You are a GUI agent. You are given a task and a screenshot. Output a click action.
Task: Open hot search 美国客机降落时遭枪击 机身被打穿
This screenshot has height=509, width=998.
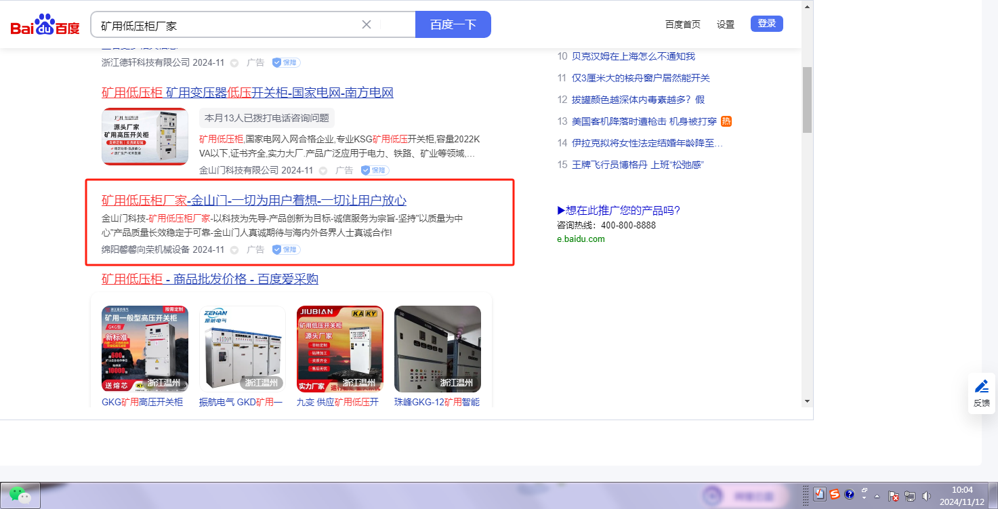pyautogui.click(x=644, y=121)
